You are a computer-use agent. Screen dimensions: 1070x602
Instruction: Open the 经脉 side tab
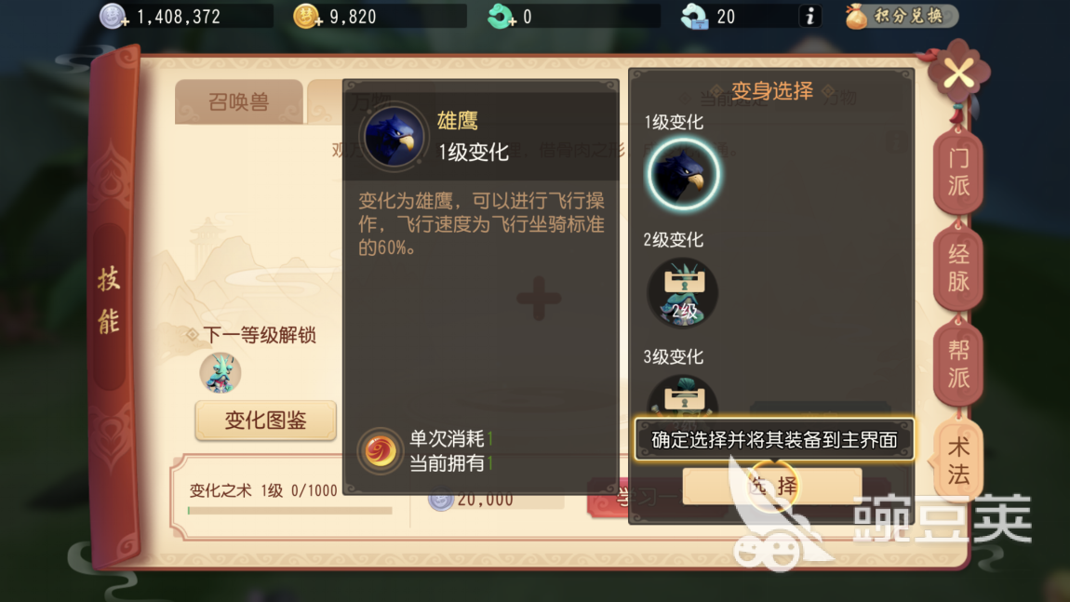point(958,268)
